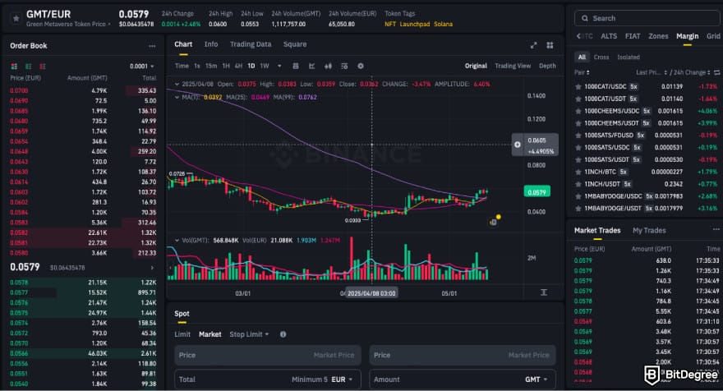Select the 1s interval

click(x=197, y=66)
